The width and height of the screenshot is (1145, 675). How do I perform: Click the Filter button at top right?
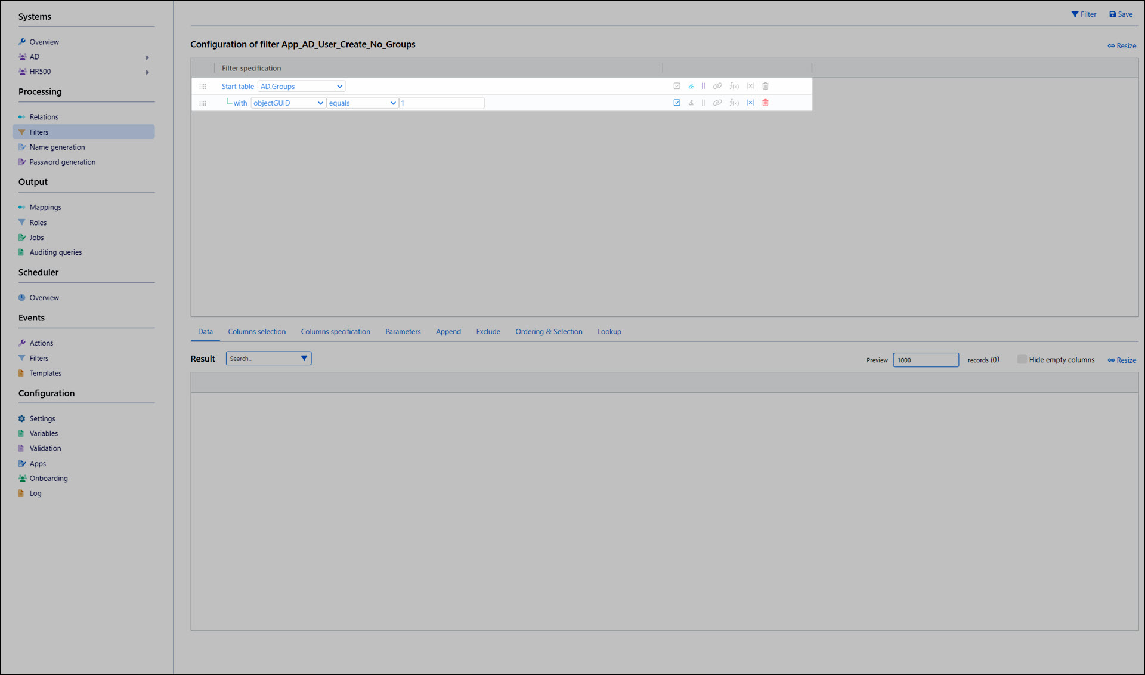click(x=1084, y=14)
